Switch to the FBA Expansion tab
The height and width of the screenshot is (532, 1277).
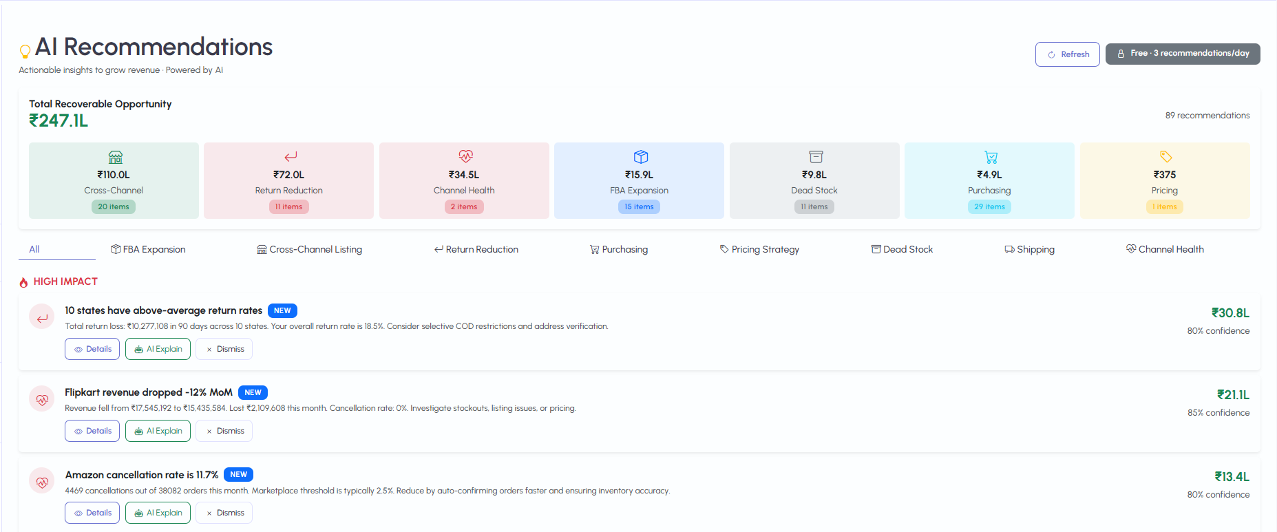click(148, 249)
